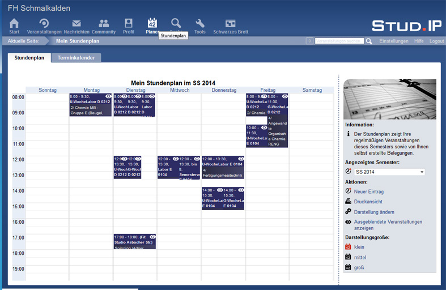The width and height of the screenshot is (446, 290).
Task: Open the Profil page icon
Action: point(129,25)
